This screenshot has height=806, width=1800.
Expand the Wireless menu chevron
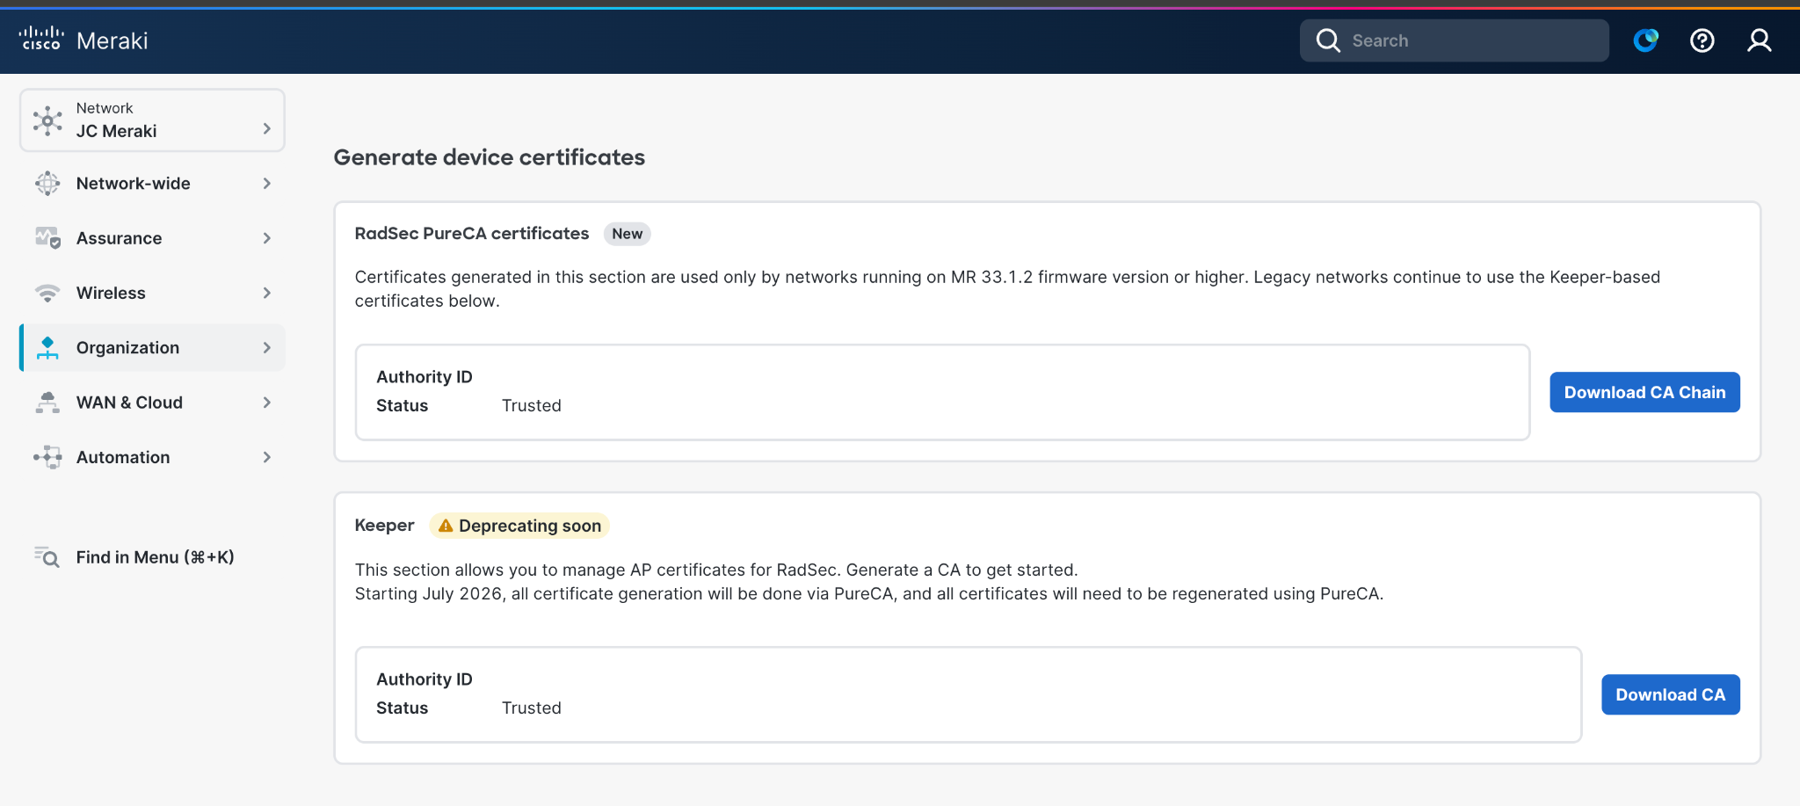pyautogui.click(x=267, y=293)
